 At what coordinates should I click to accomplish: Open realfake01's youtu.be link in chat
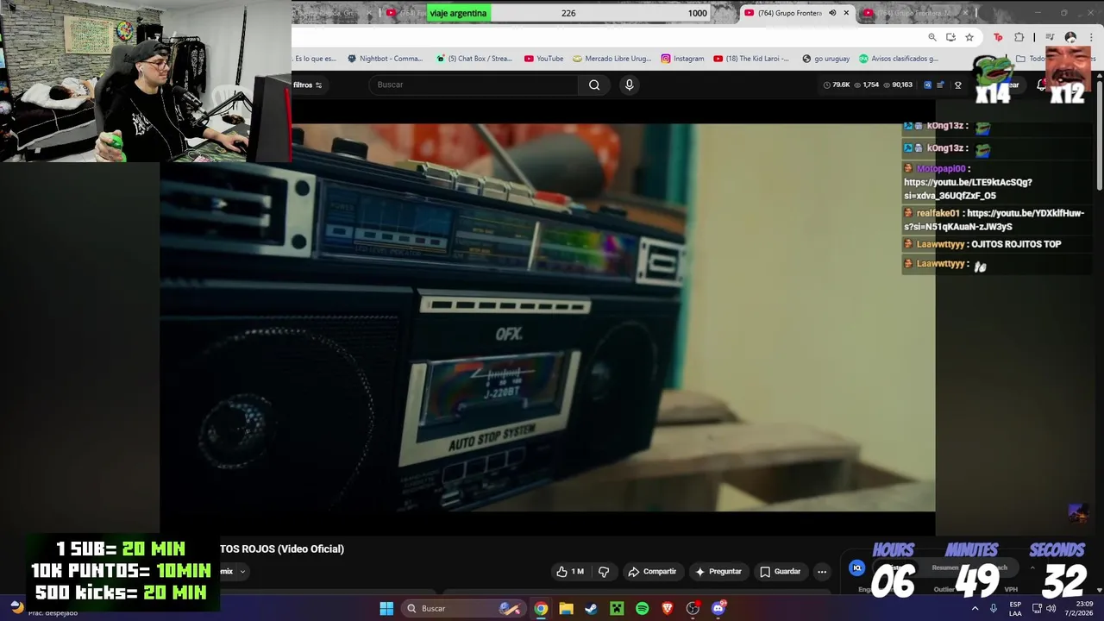click(994, 220)
